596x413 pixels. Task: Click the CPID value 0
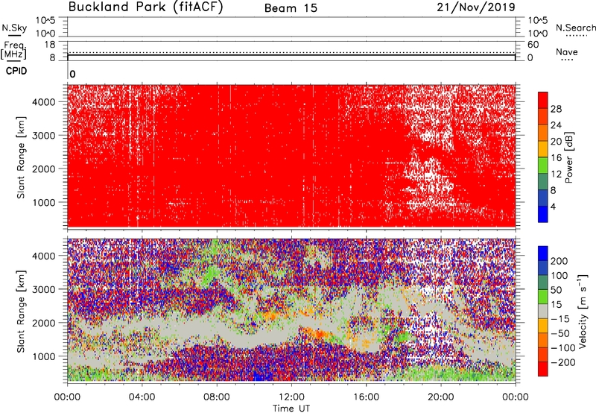[x=72, y=74]
